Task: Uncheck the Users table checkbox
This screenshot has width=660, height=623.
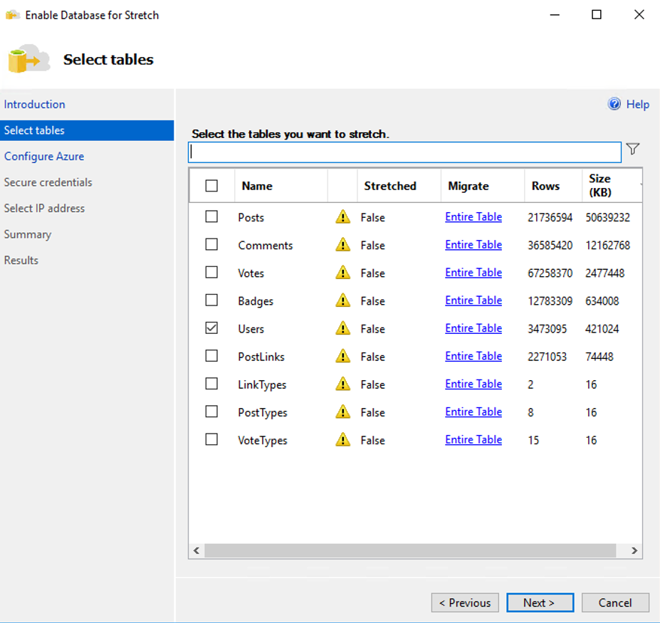Action: pos(211,328)
